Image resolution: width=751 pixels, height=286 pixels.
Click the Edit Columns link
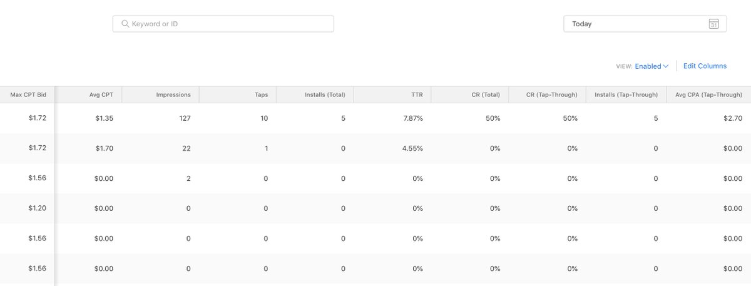[x=705, y=66]
